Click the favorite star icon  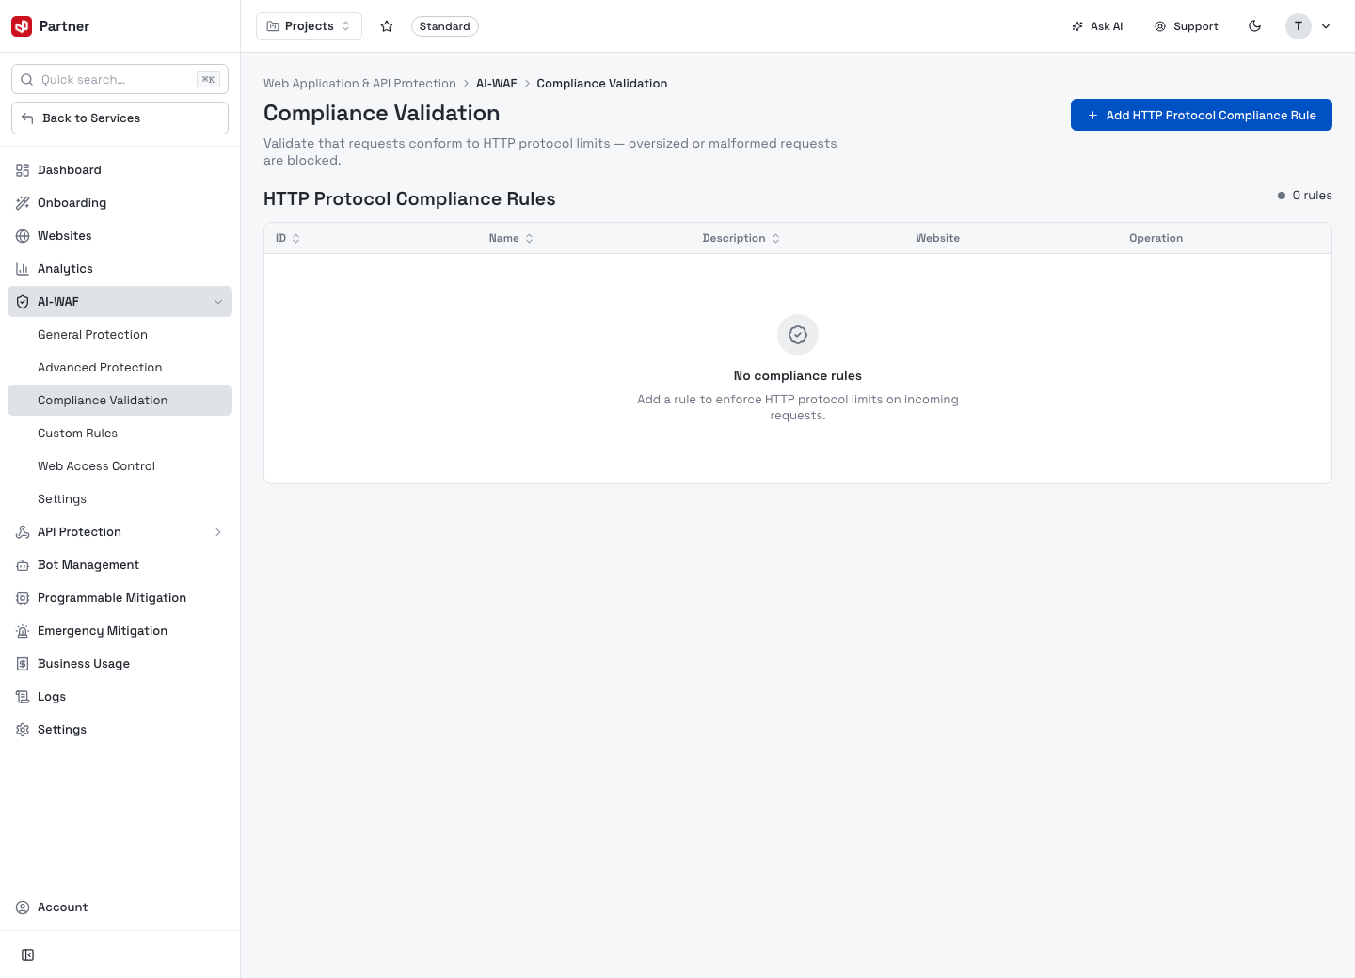pyautogui.click(x=387, y=26)
